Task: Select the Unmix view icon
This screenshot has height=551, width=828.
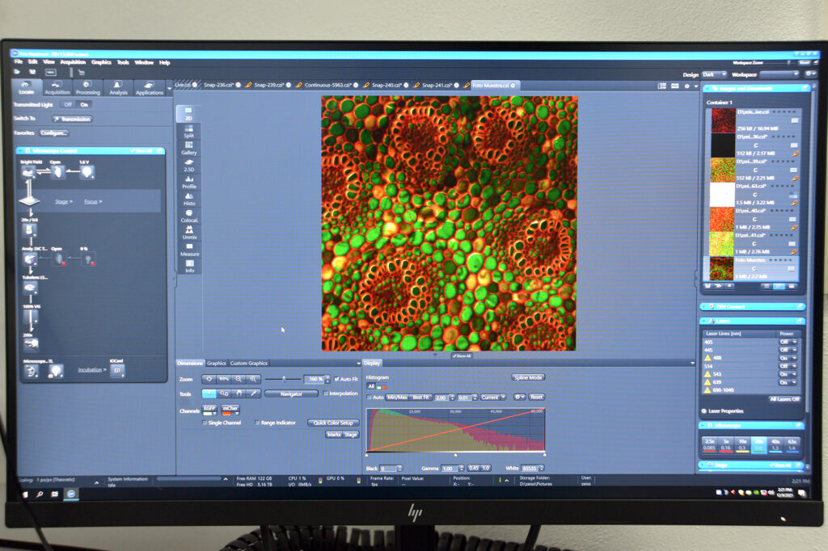Action: [x=188, y=233]
